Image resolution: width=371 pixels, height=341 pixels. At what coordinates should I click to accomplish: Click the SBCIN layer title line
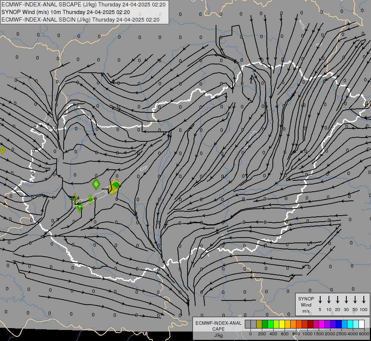tap(80, 20)
